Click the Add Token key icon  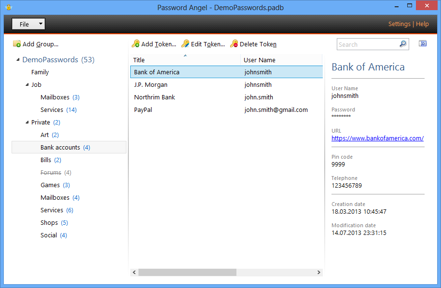tap(136, 43)
